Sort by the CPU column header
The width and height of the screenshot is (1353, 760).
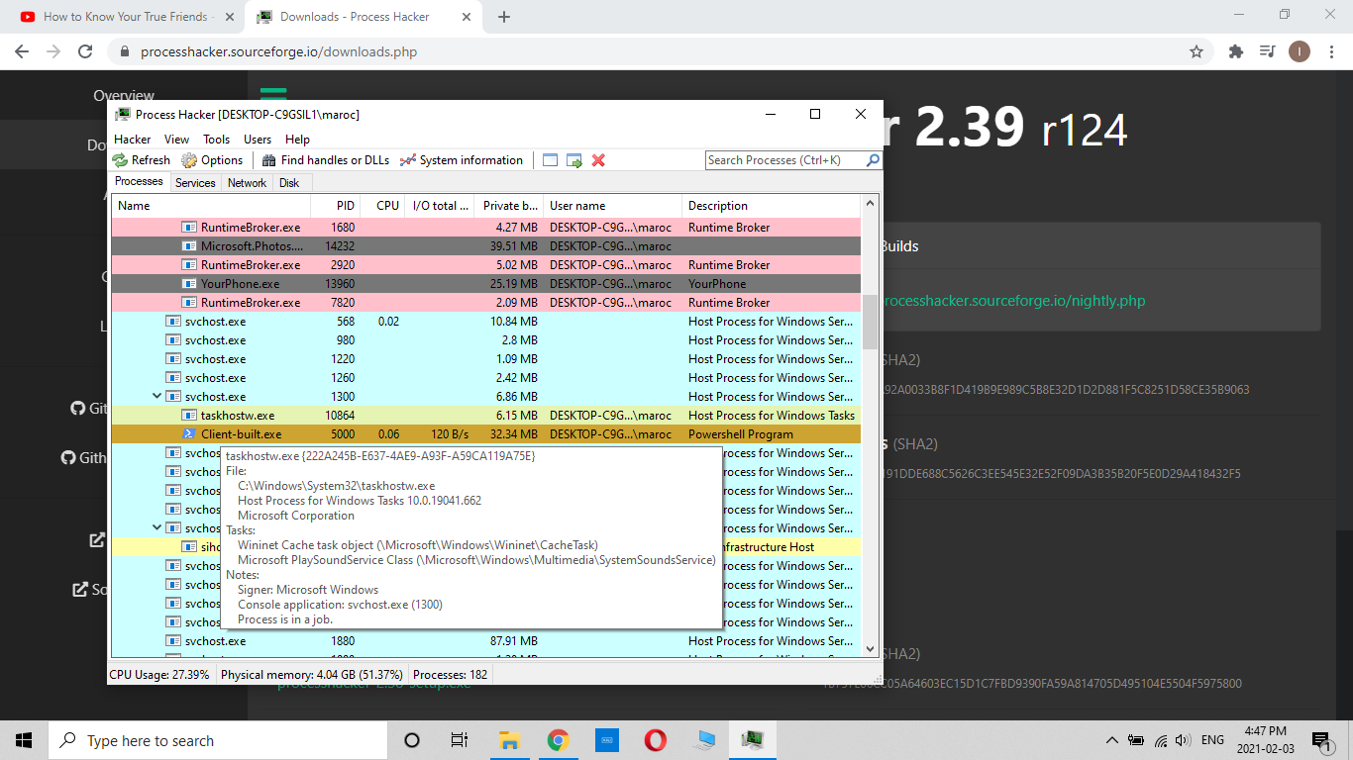click(x=382, y=206)
